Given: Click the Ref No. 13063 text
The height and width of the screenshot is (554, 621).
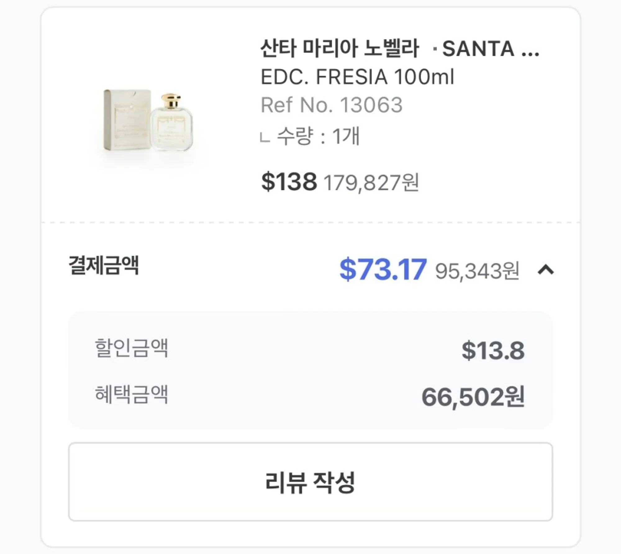Looking at the screenshot, I should (331, 105).
